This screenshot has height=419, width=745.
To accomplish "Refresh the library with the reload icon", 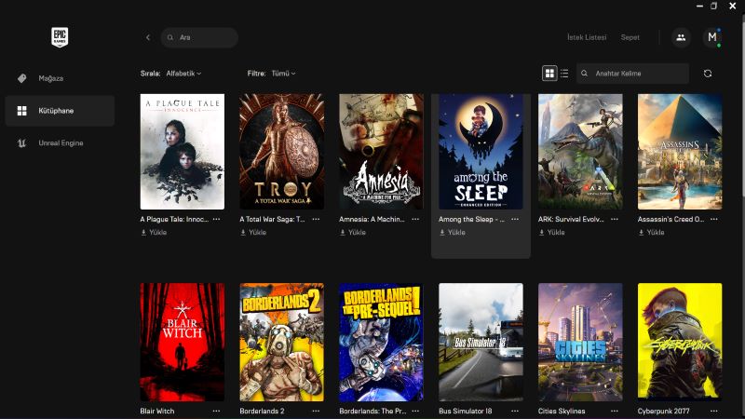I will 708,74.
